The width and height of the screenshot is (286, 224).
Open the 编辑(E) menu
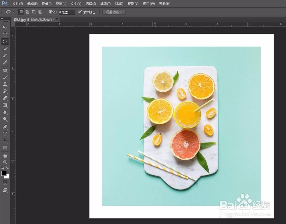32,4
